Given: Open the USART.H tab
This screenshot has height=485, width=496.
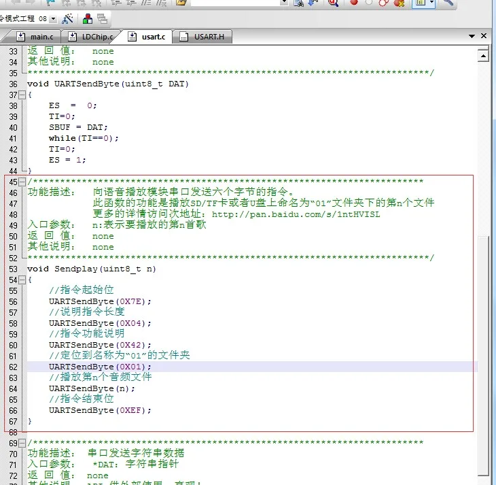Looking at the screenshot, I should click(x=202, y=37).
